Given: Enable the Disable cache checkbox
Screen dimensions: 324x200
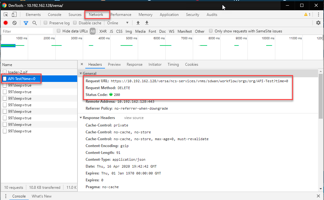Looking at the screenshot, I should (x=75, y=23).
